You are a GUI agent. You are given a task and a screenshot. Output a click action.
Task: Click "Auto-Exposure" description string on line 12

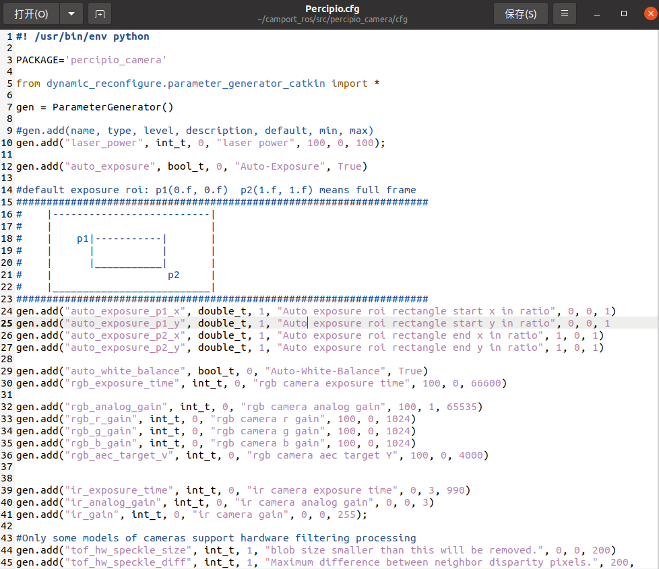(280, 166)
